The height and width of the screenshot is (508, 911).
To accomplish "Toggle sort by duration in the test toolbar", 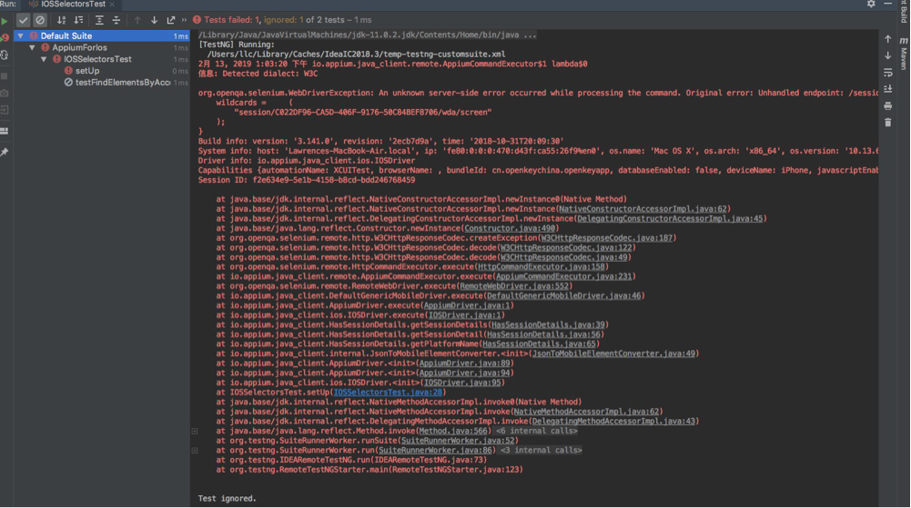I will pos(78,20).
